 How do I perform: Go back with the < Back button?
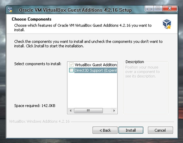click(x=105, y=130)
